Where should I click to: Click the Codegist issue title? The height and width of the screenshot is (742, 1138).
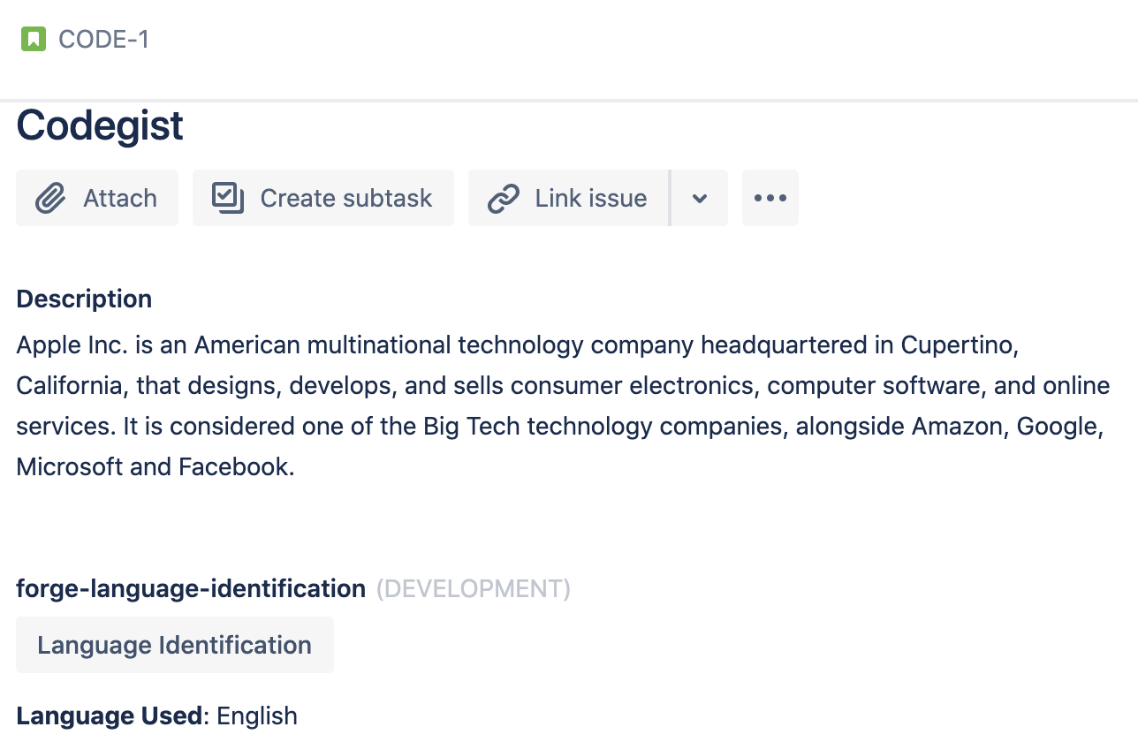coord(100,125)
